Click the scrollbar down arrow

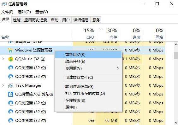point(176,122)
